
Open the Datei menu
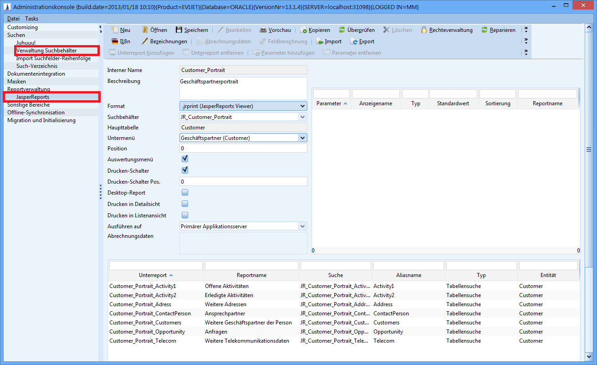(x=13, y=19)
